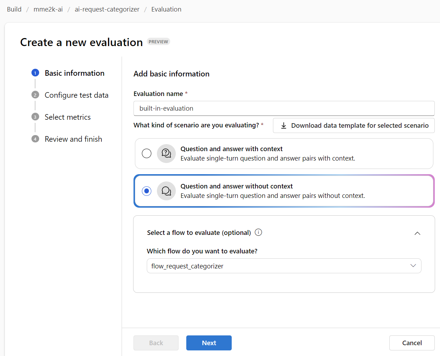
Task: Cancel the evaluation creation
Action: (412, 343)
